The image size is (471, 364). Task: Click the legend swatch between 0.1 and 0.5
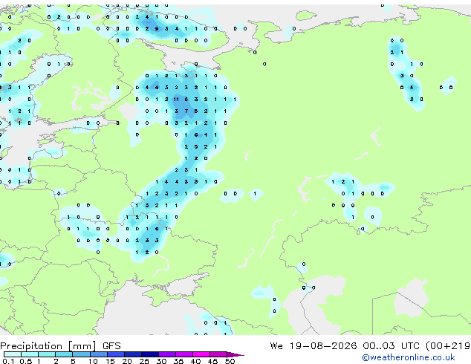pyautogui.click(x=13, y=354)
